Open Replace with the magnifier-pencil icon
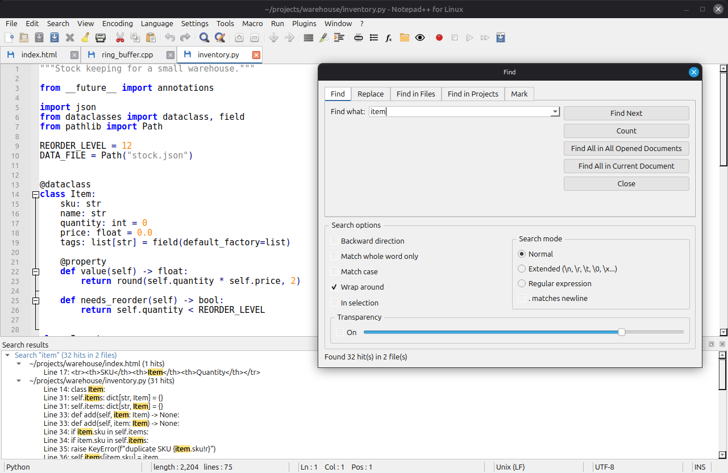This screenshot has height=473, width=728. pyautogui.click(x=220, y=38)
